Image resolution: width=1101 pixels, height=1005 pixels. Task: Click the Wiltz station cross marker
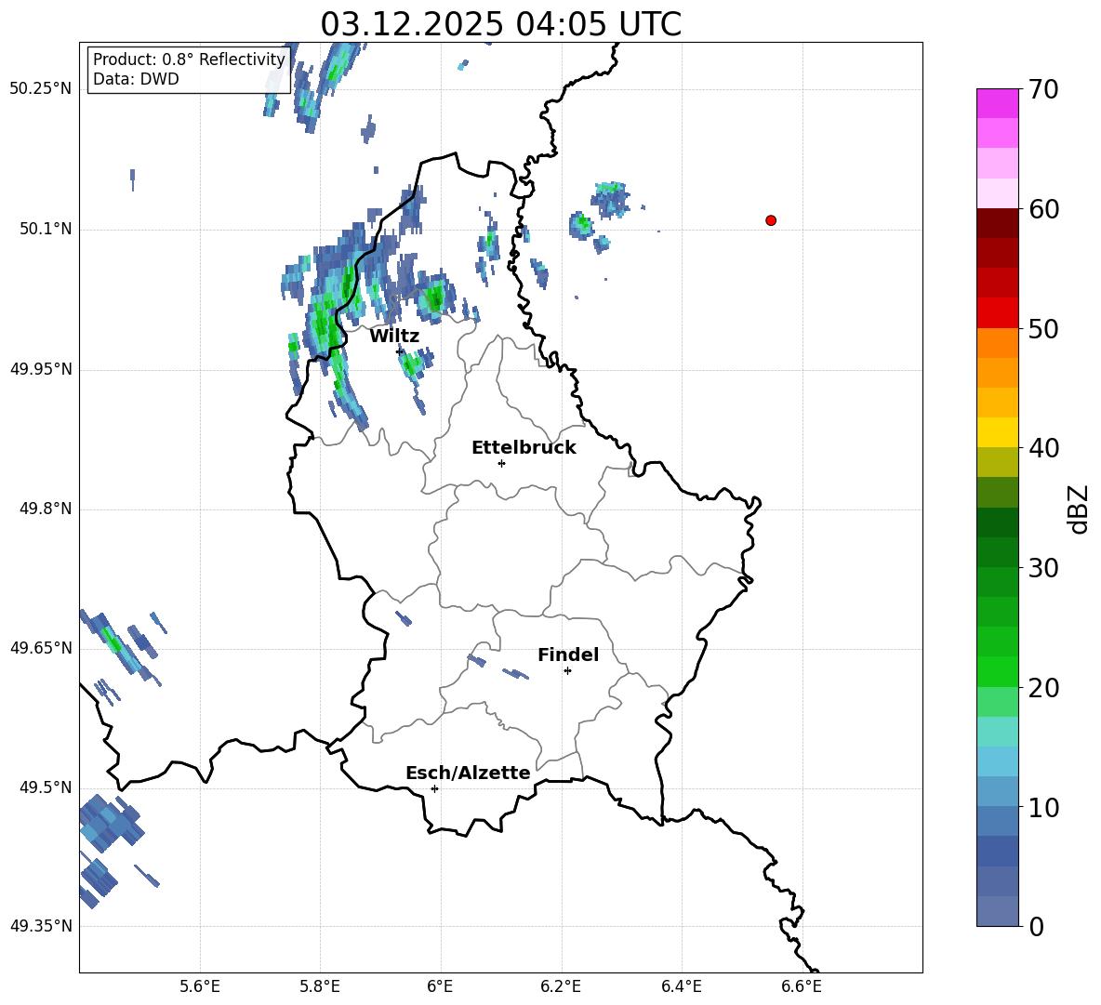click(400, 350)
